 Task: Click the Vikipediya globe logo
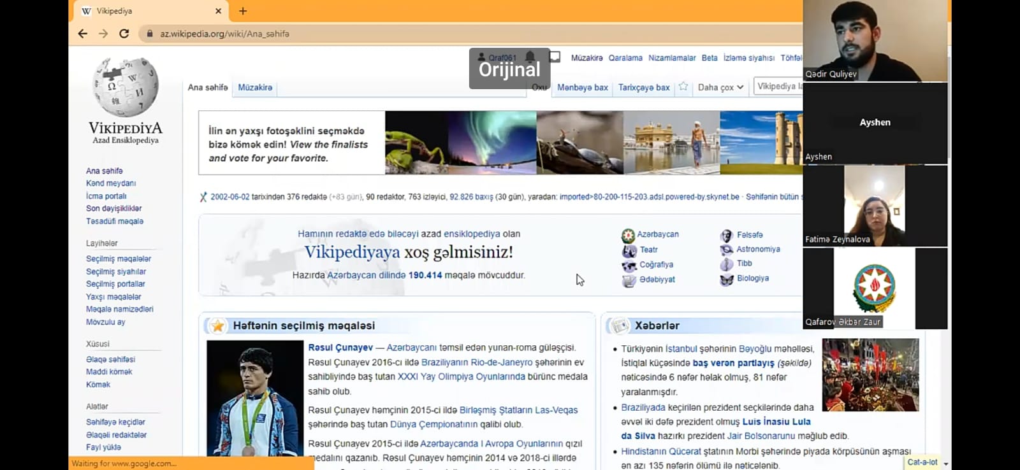[x=126, y=87]
